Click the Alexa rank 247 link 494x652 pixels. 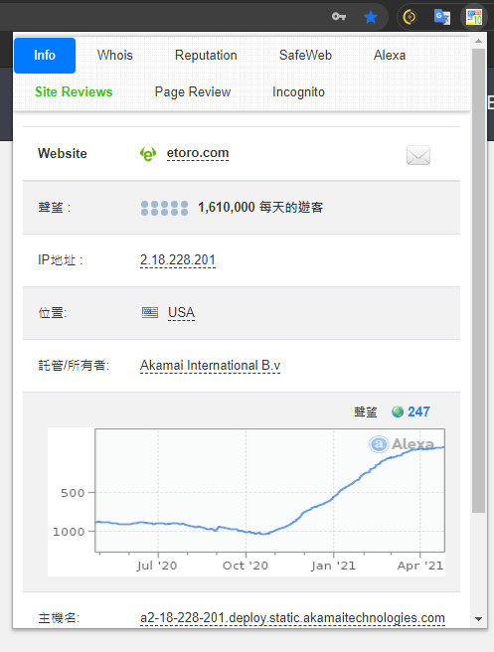tap(418, 411)
